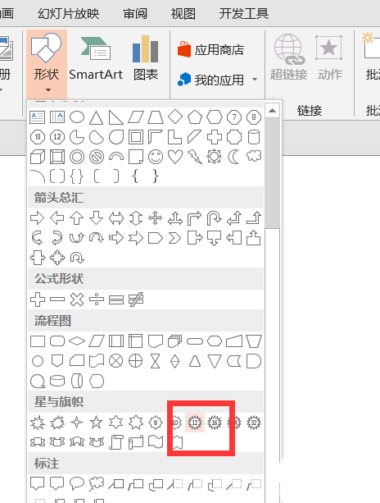The height and width of the screenshot is (503, 380).
Task: Select the up arrow shape
Action: tap(77, 218)
